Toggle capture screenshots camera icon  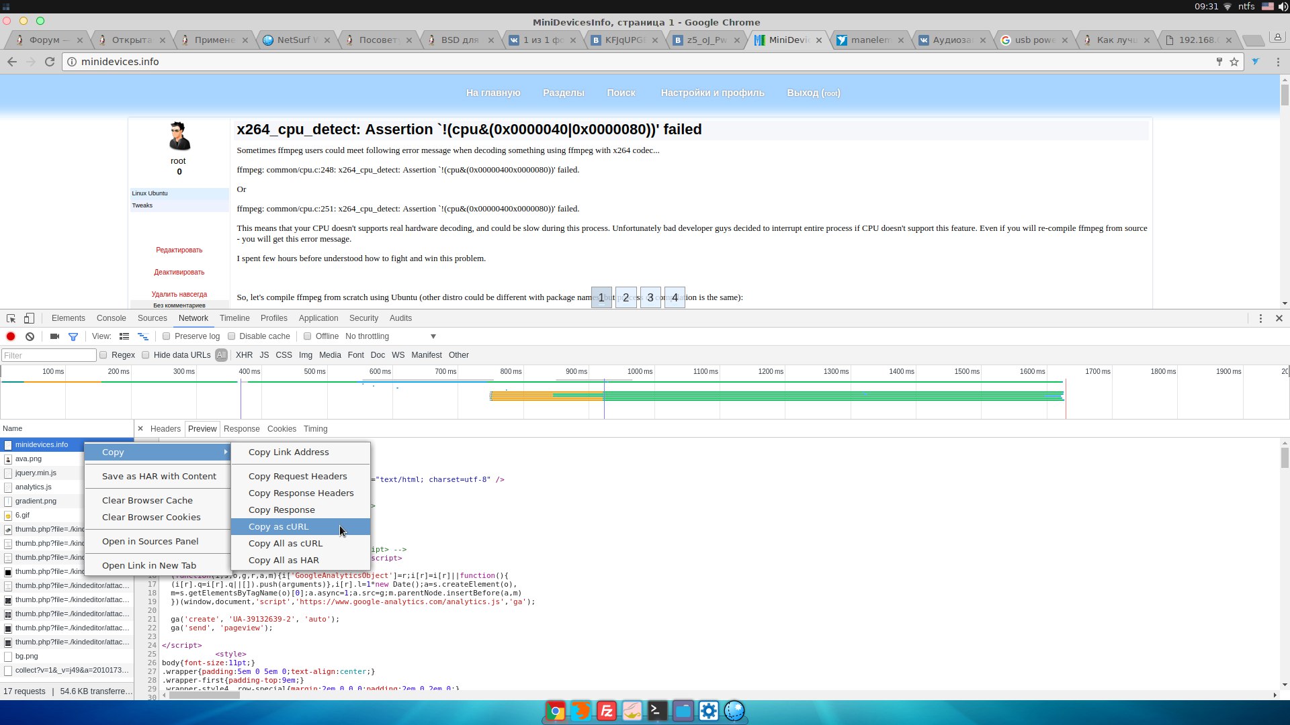pyautogui.click(x=54, y=336)
